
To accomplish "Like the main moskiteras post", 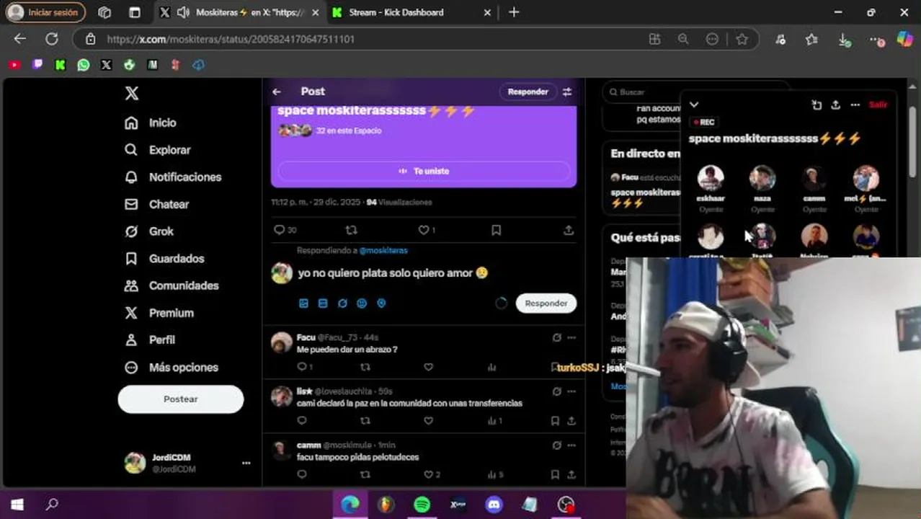I will click(x=424, y=230).
